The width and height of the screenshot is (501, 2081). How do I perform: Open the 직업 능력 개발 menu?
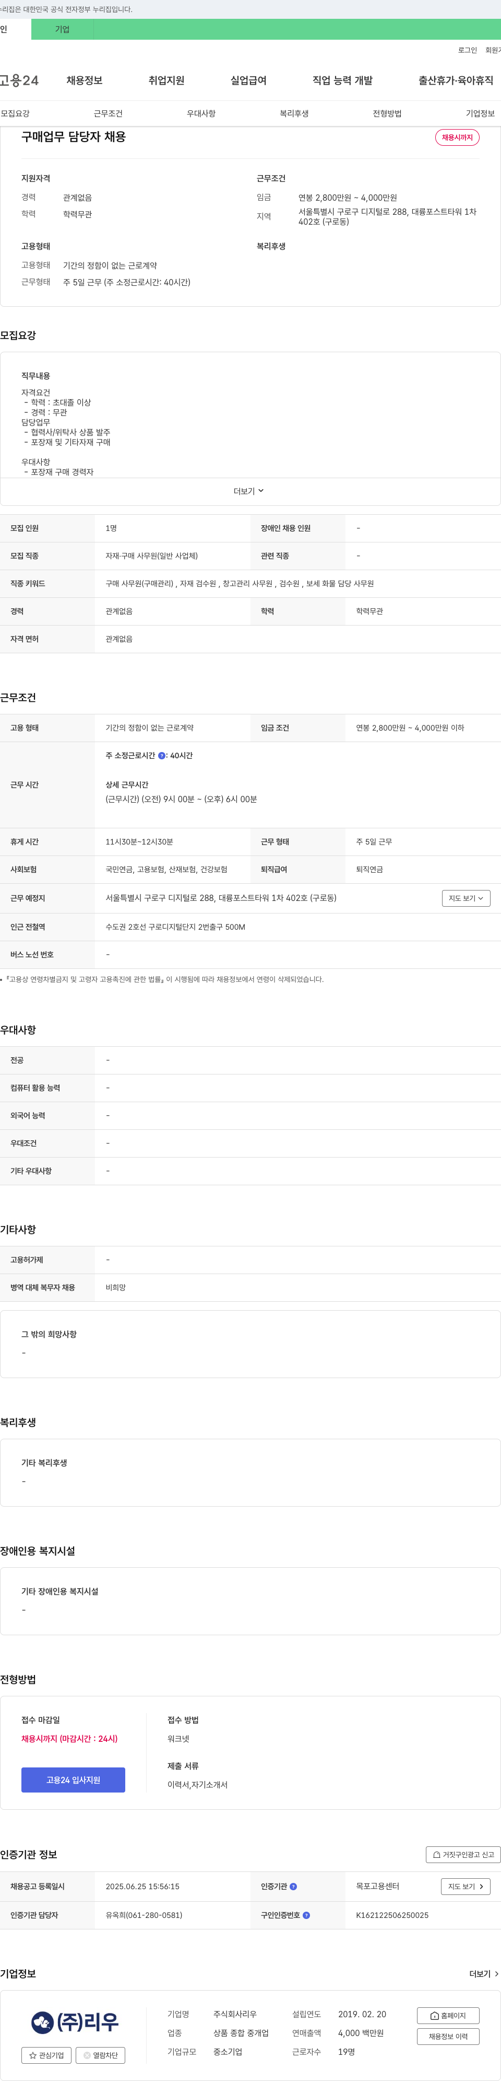(343, 80)
